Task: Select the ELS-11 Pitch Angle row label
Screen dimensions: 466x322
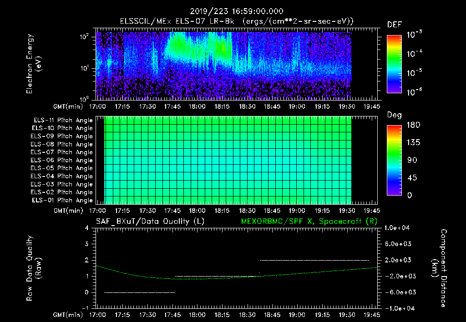Action: (63, 121)
